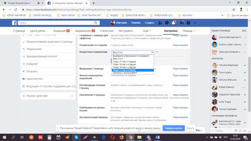Image resolution: width=251 pixels, height=141 pixels.
Task: Edit 'Ограничения по странам' setting
Action: (180, 45)
